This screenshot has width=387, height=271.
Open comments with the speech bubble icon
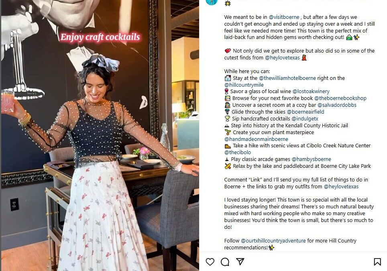[225, 262]
